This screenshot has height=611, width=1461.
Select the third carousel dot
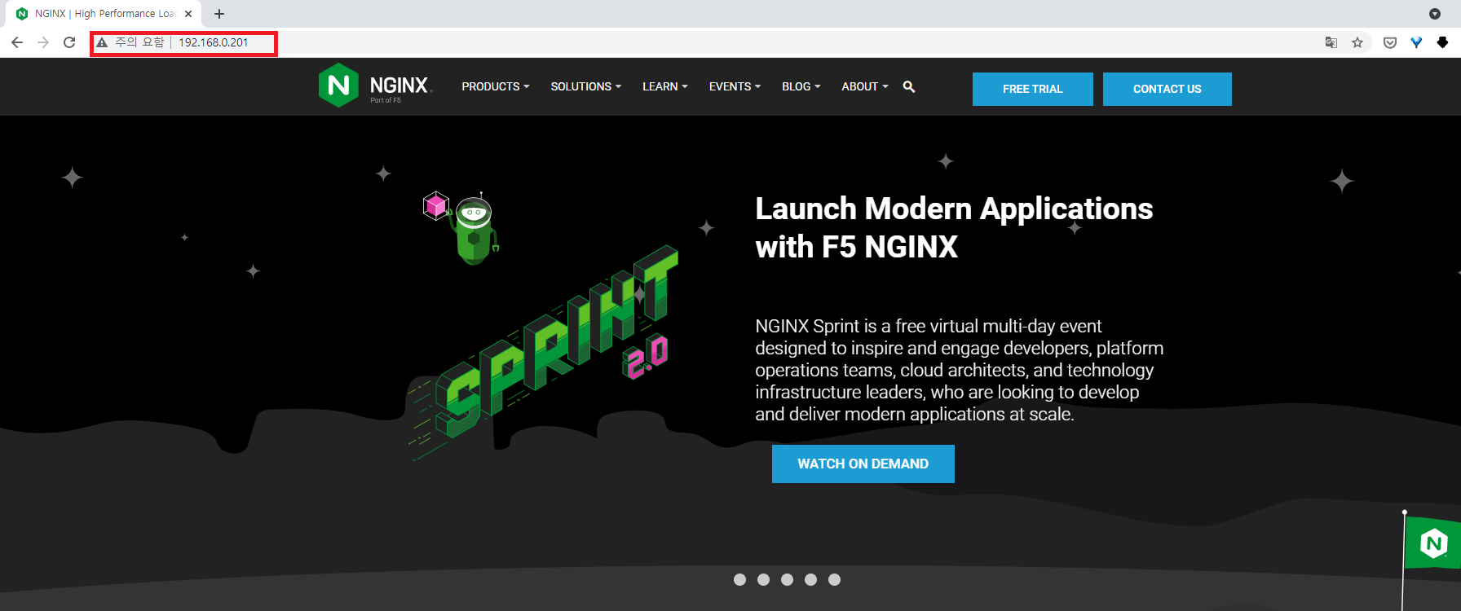[787, 579]
